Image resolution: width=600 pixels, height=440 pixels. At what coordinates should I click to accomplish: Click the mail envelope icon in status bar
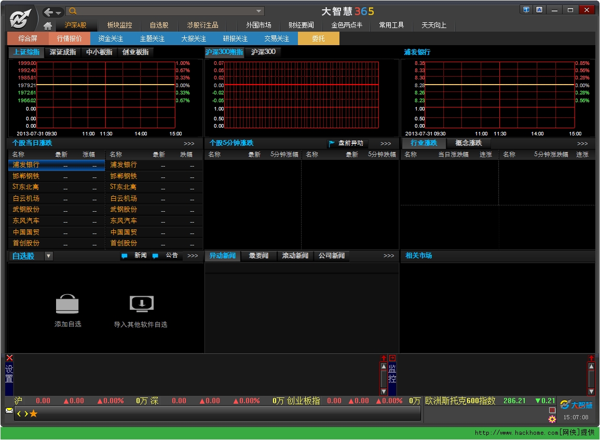(9, 410)
